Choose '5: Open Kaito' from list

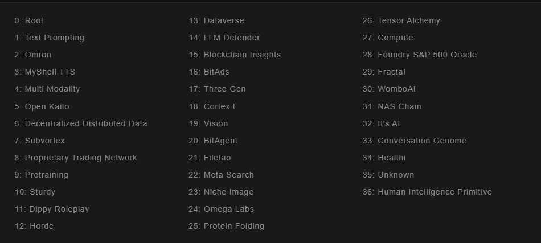tap(42, 106)
